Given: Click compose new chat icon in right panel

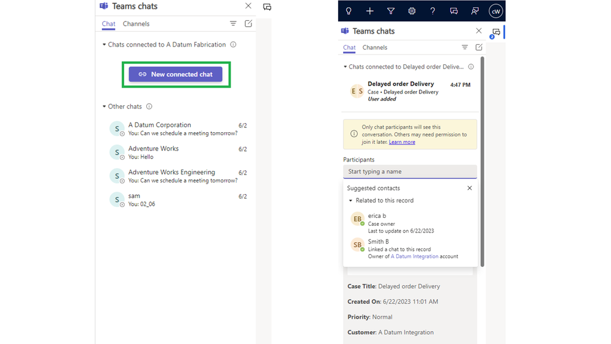Looking at the screenshot, I should (479, 47).
